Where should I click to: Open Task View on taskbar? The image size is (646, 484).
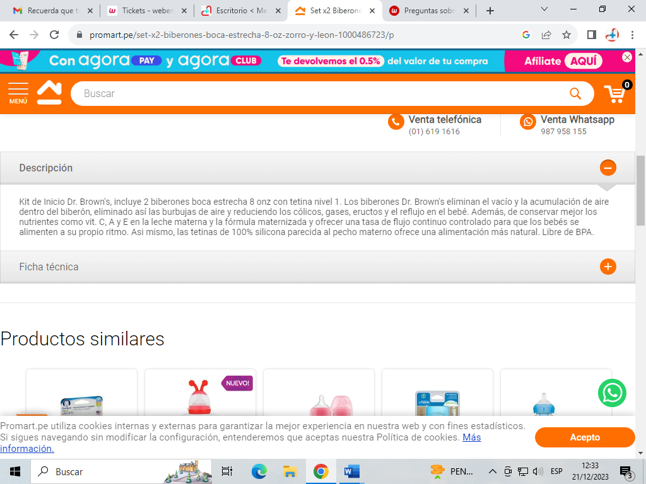click(227, 471)
